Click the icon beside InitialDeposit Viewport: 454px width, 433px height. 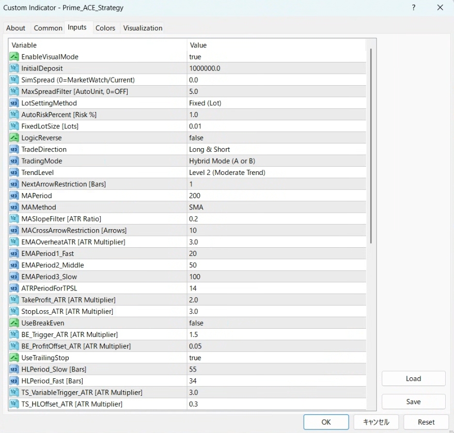point(14,68)
